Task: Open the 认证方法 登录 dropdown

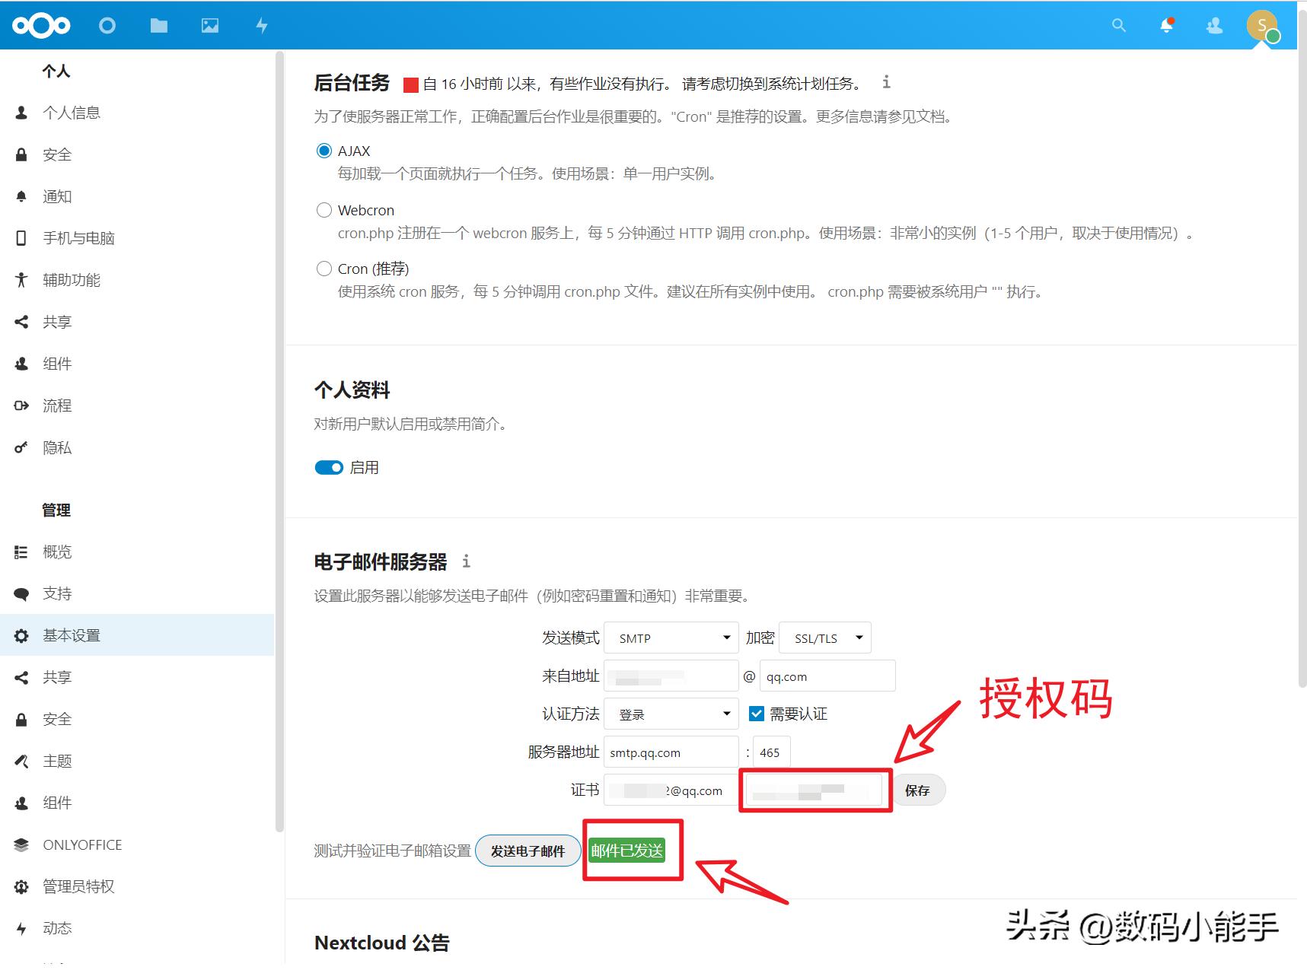Action: [670, 714]
